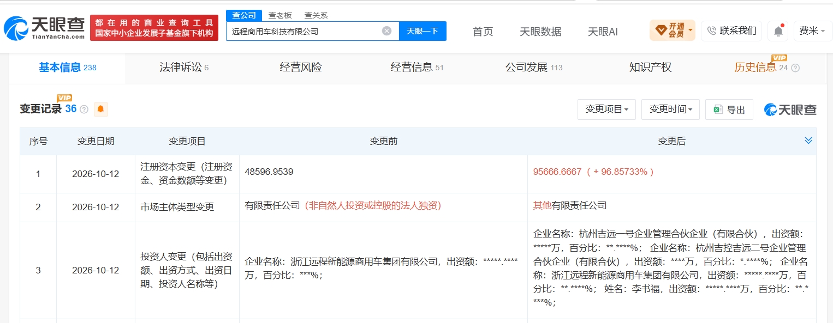
Task: Click the help icon next to 历史信息
Action: 795,68
